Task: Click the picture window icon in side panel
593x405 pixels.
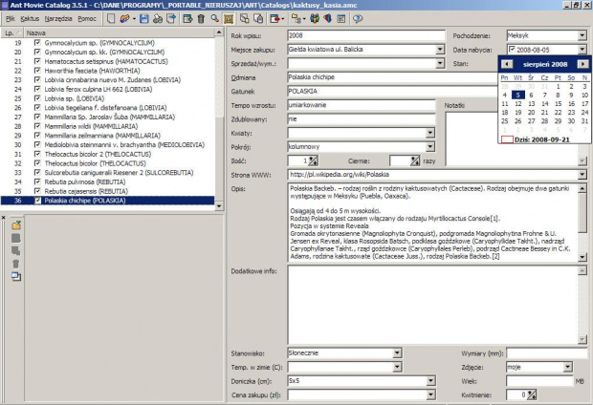Action: [x=16, y=276]
